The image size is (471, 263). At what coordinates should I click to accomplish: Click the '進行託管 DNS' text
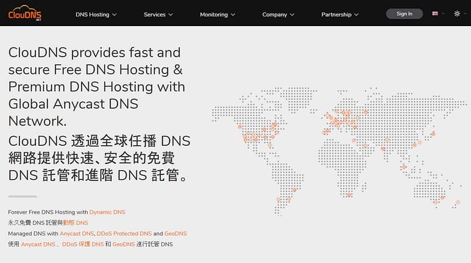(x=154, y=244)
